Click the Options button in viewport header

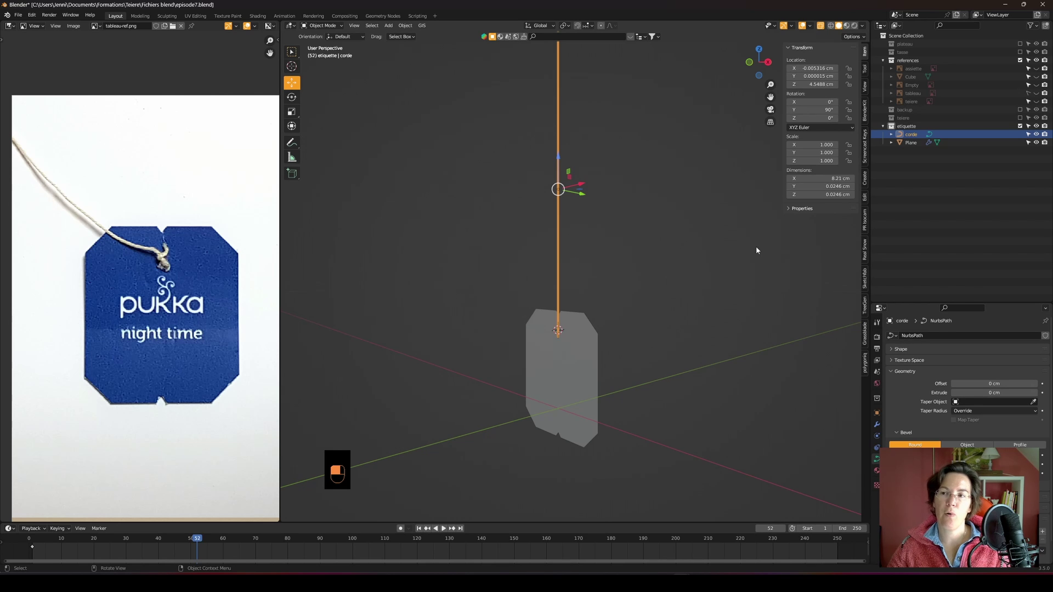tap(854, 37)
